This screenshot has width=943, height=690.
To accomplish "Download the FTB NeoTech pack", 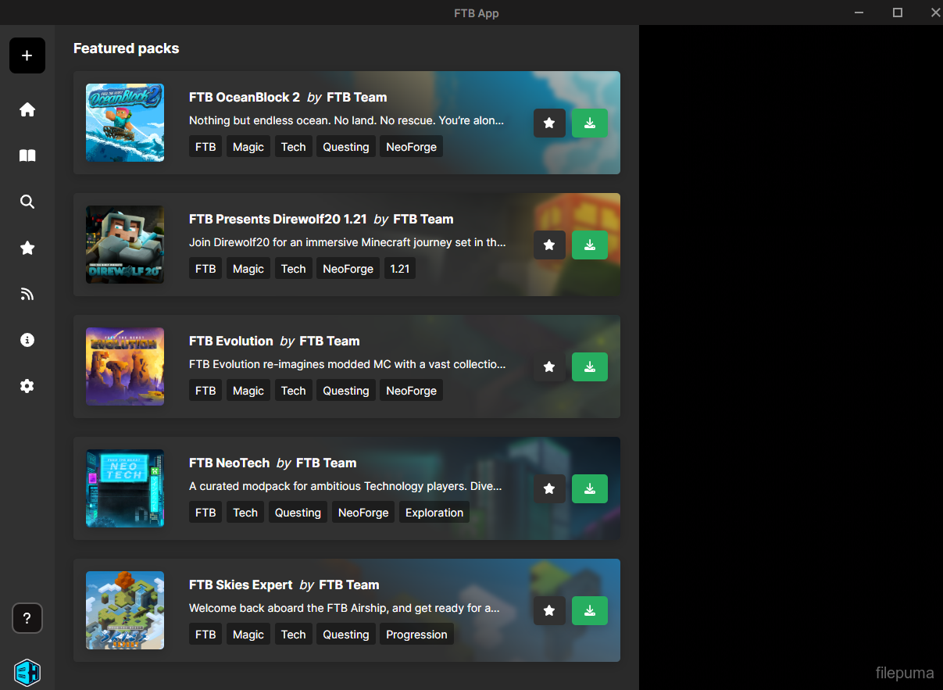I will click(x=590, y=488).
